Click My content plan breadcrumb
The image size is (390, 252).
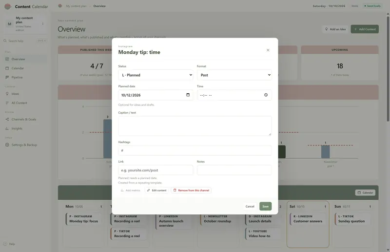click(x=76, y=6)
